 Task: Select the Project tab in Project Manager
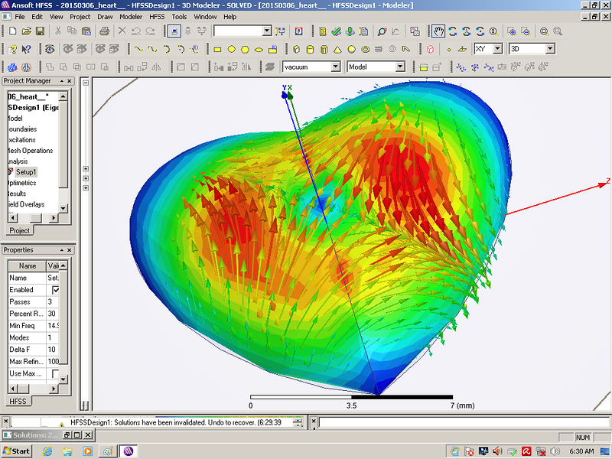point(20,230)
